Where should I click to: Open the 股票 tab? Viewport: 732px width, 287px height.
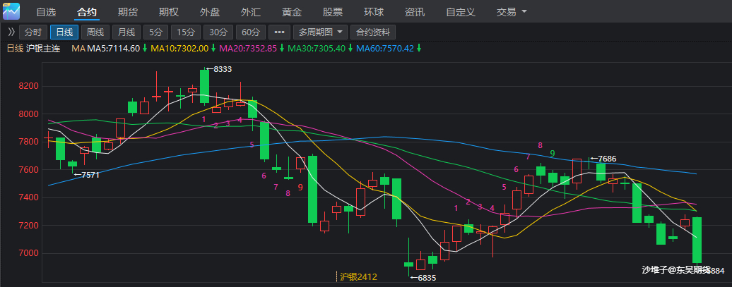pos(333,12)
